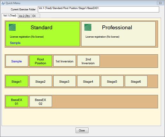Screen dimensions: 165x137
Task: Select the Root Position button
Action: click(x=41, y=61)
